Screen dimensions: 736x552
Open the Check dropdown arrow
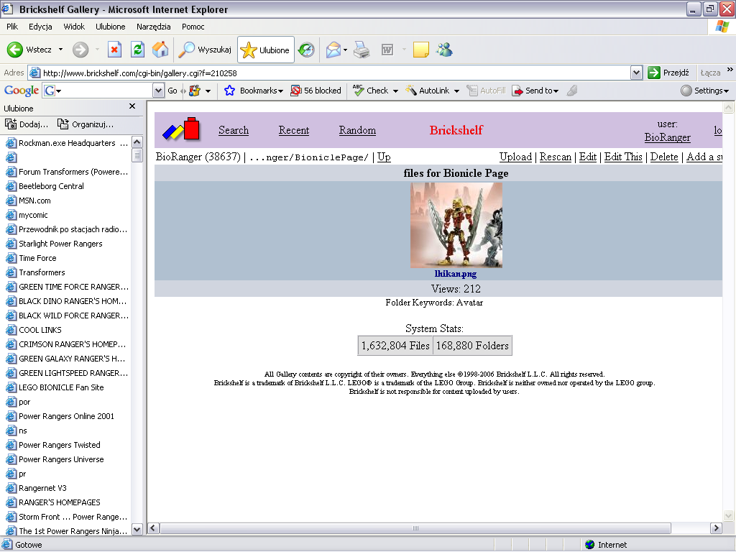point(395,91)
